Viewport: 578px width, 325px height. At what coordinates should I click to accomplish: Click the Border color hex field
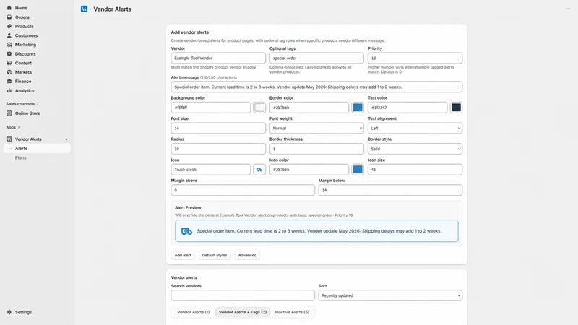[309, 108]
